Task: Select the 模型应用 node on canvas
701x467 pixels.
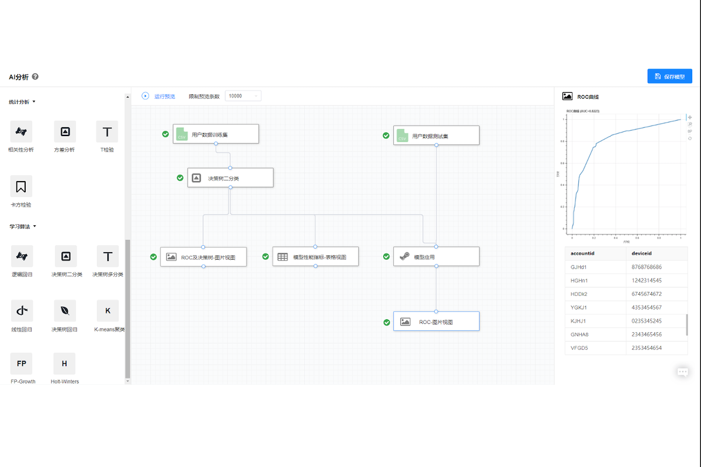Action: point(436,256)
